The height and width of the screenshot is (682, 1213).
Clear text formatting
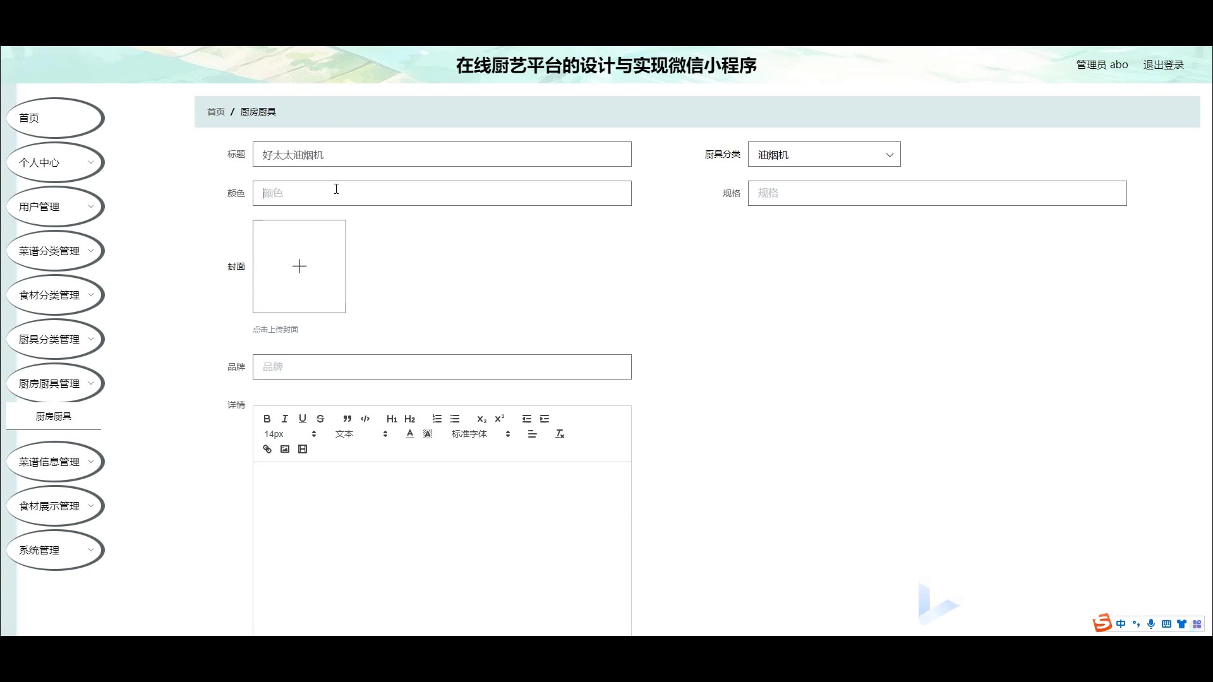560,434
